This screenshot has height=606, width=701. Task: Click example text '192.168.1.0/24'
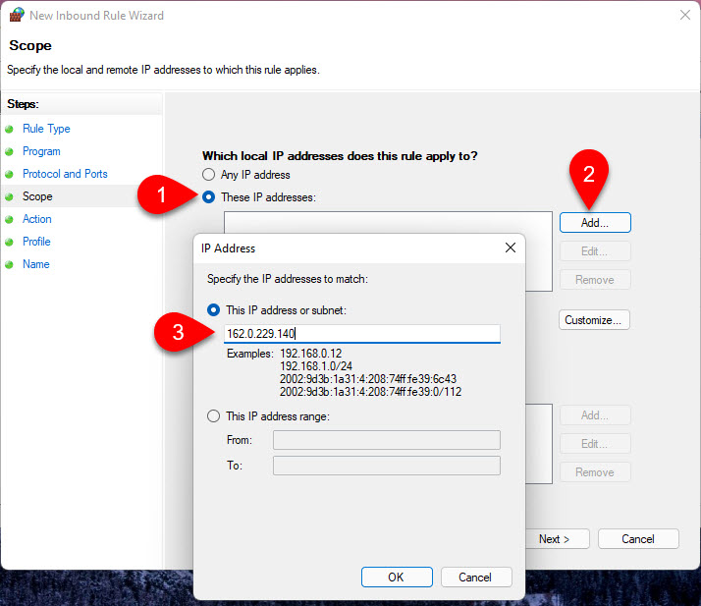316,366
